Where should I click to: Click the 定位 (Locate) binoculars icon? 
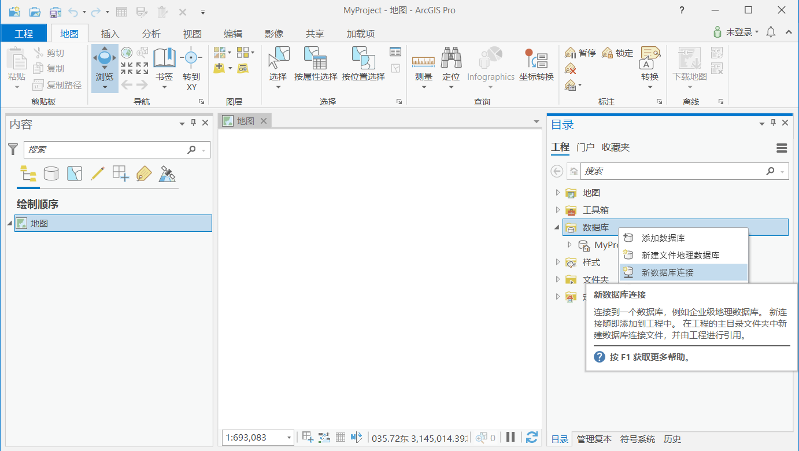click(x=451, y=58)
